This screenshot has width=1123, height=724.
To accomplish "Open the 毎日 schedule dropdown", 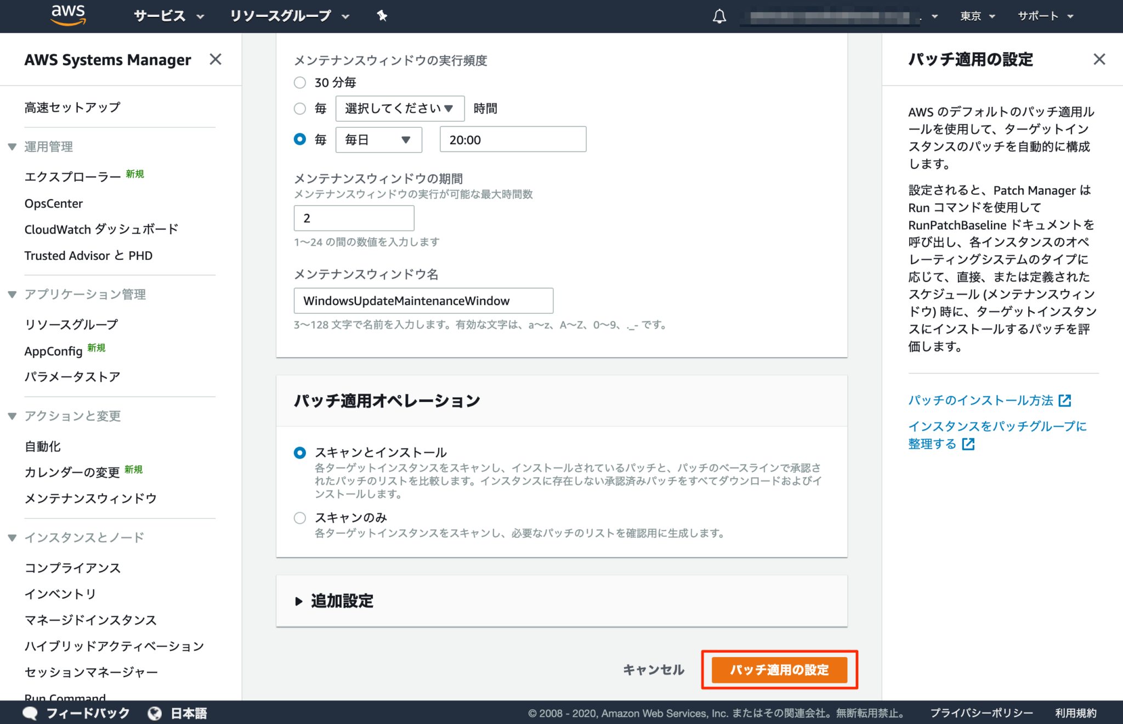I will click(x=378, y=139).
